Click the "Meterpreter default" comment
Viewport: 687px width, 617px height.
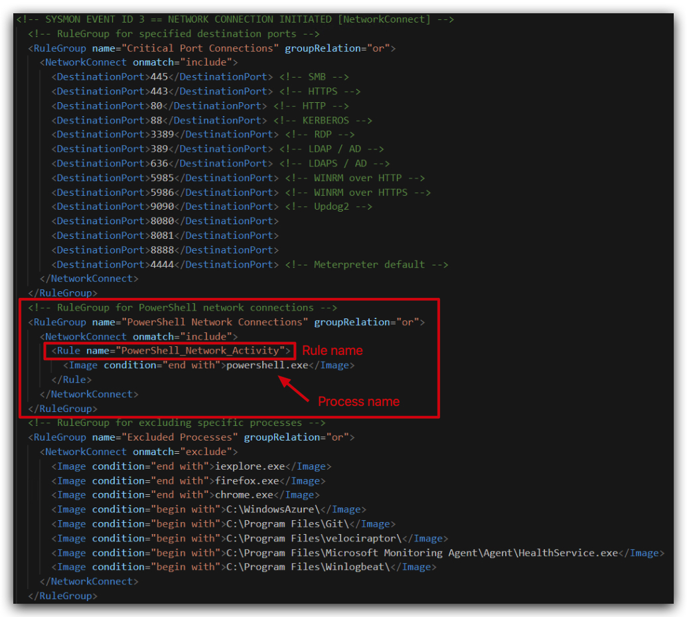pyautogui.click(x=366, y=264)
